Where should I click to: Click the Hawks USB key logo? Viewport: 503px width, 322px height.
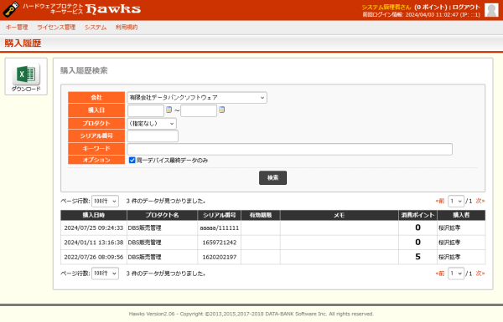(11, 9)
